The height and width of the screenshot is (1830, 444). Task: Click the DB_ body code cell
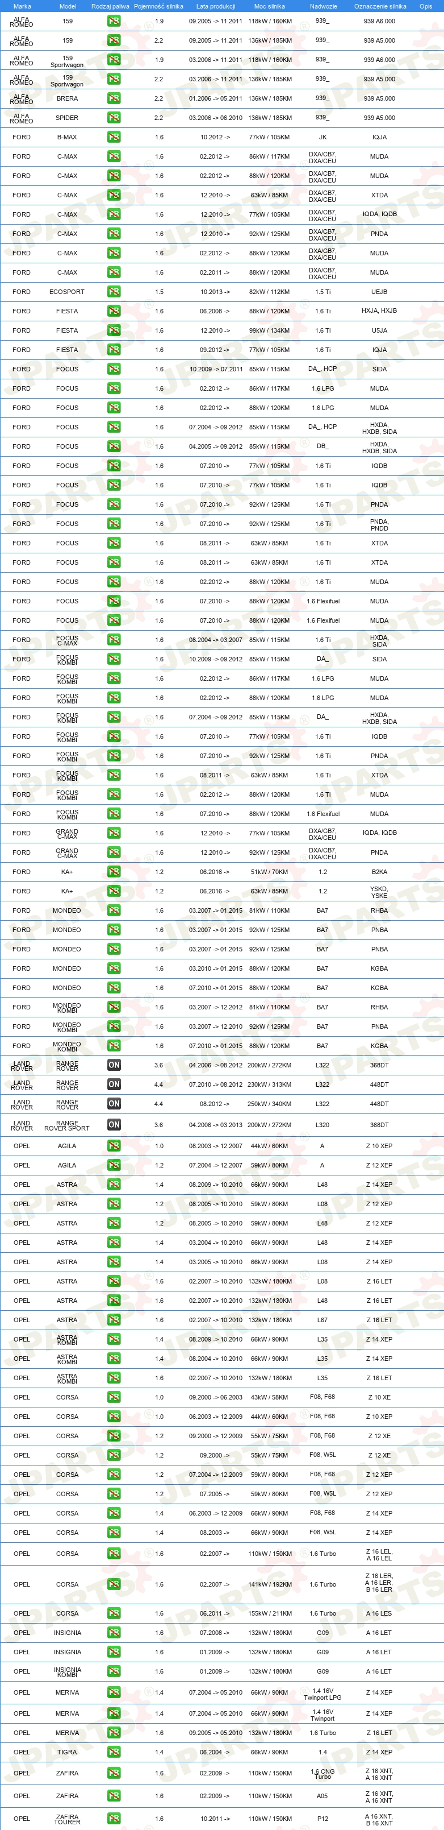322,446
